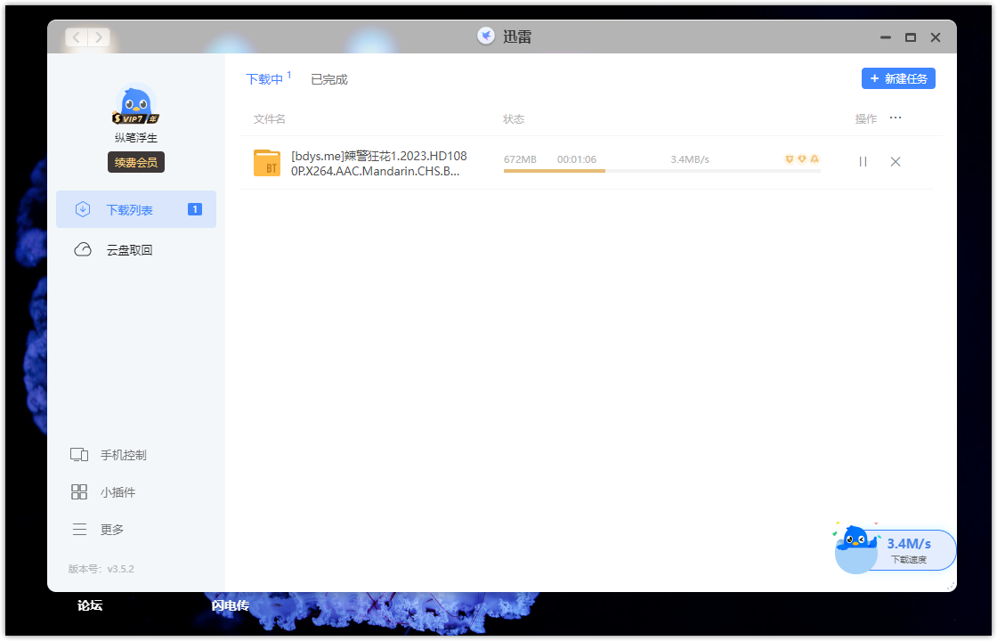Click the forward navigation arrow

(99, 37)
